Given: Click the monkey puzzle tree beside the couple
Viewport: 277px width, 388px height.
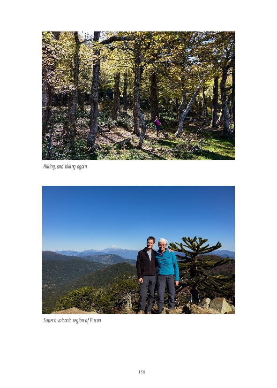Looking at the screenshot, I should pyautogui.click(x=202, y=267).
